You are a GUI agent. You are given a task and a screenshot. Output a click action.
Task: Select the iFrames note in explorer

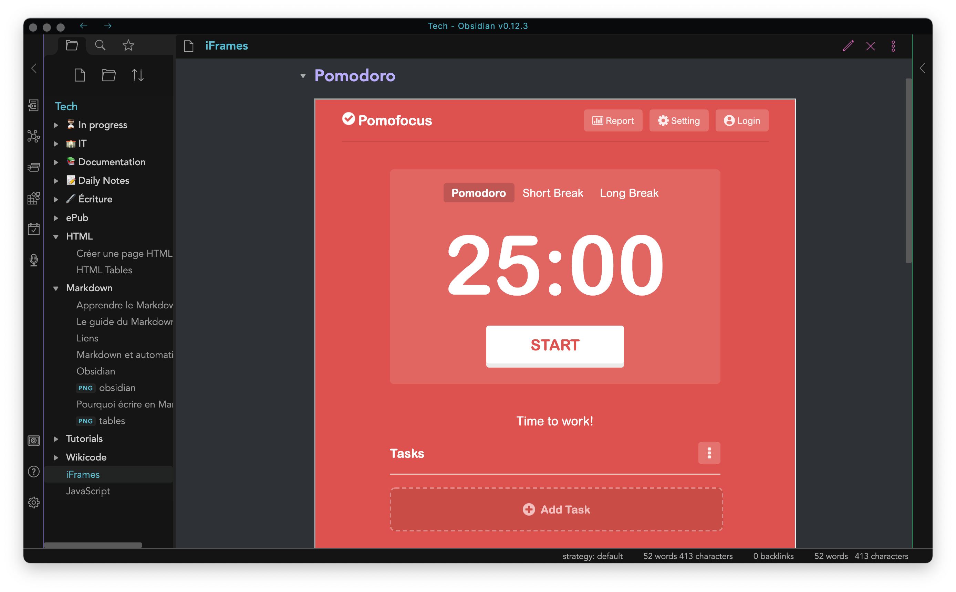point(108,474)
